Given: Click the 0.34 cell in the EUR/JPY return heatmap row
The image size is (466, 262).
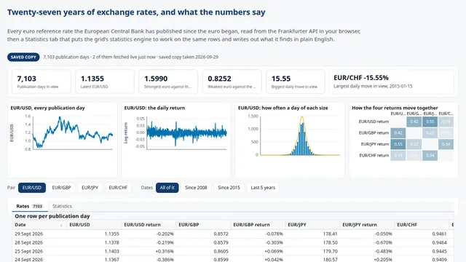Looking at the screenshot, I should point(446,144).
